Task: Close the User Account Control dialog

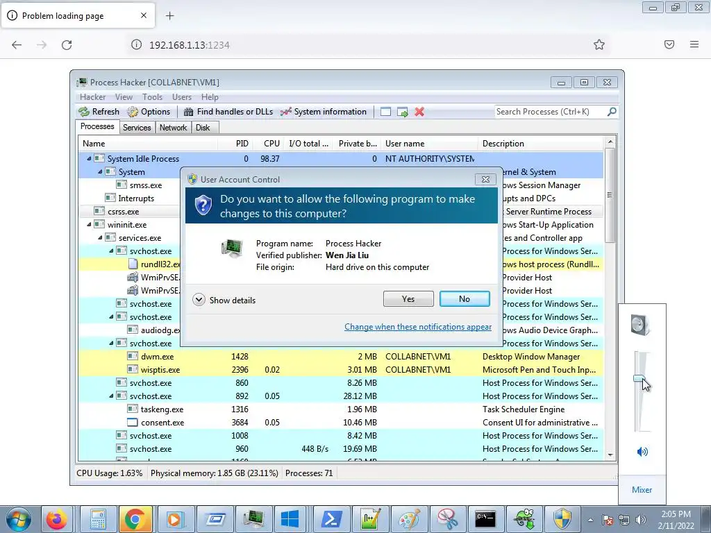Action: point(485,180)
